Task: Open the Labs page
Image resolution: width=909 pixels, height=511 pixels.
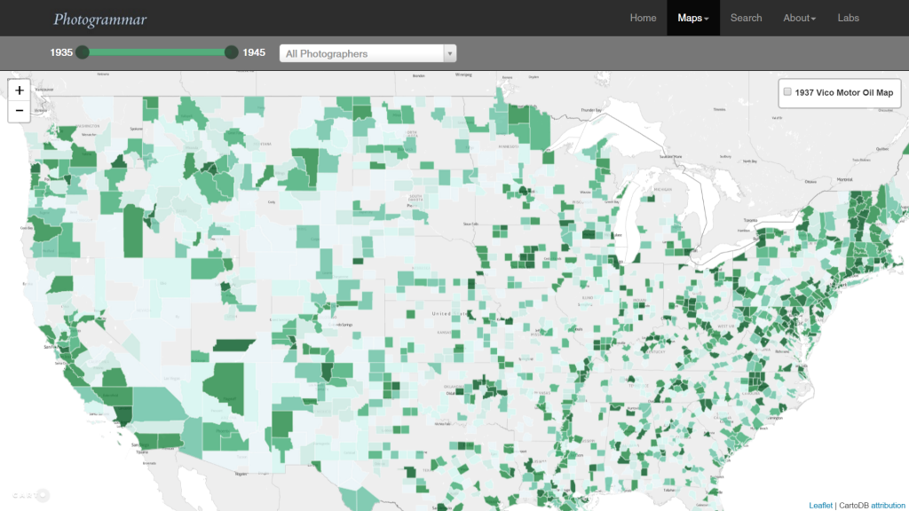Action: point(848,18)
